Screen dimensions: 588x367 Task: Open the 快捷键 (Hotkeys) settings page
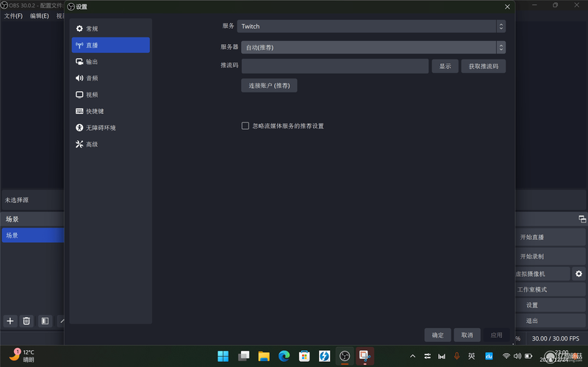[x=111, y=111]
